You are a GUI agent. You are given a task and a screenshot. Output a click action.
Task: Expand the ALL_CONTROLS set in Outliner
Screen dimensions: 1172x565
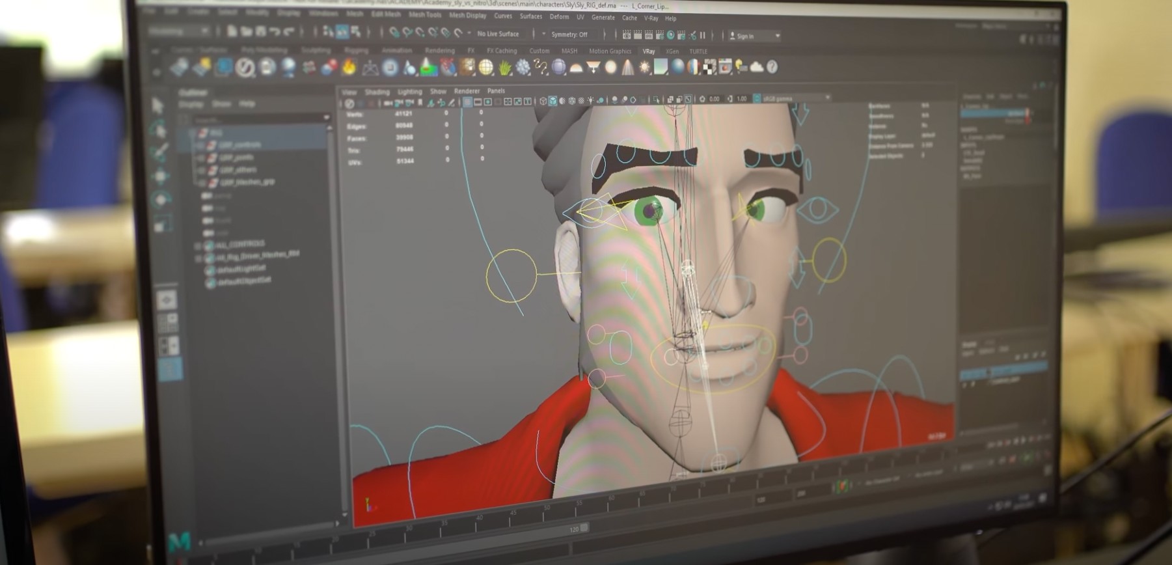click(198, 246)
